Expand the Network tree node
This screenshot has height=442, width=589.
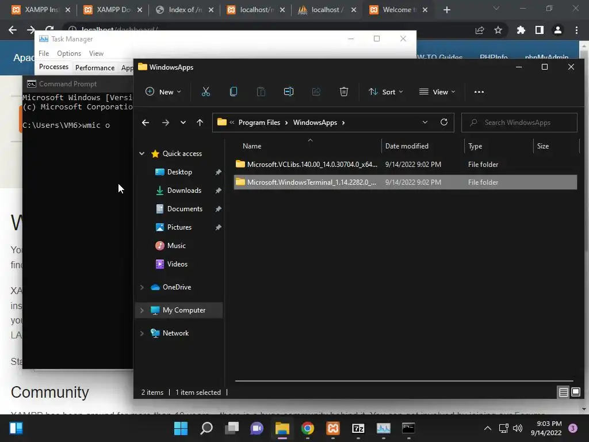pos(141,333)
